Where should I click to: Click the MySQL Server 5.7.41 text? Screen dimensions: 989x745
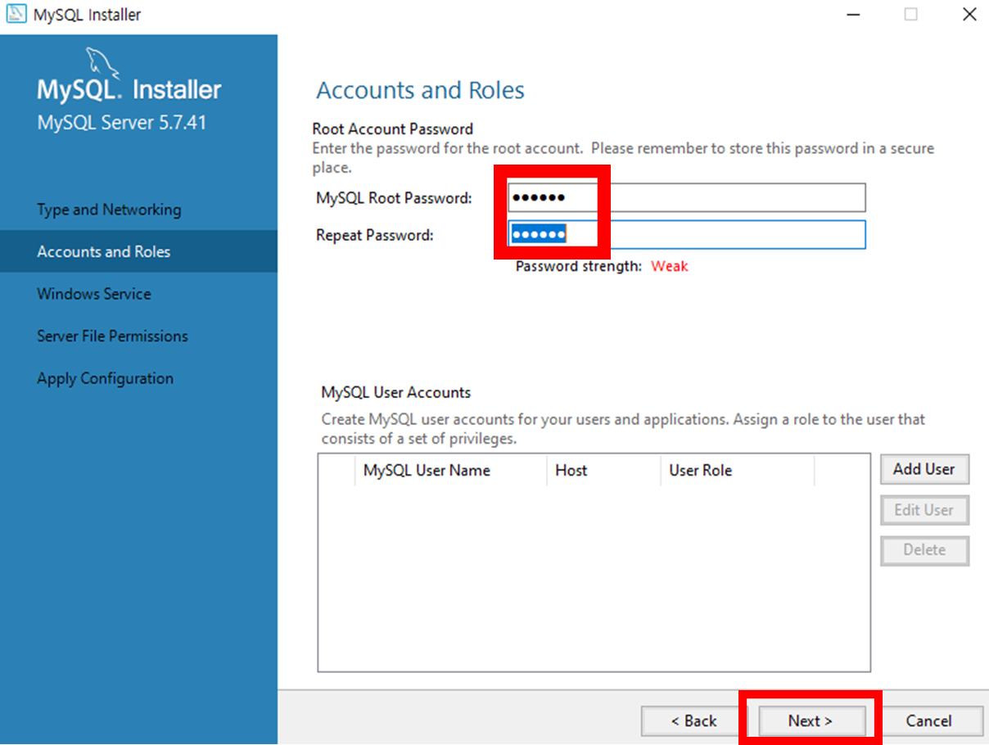[122, 123]
